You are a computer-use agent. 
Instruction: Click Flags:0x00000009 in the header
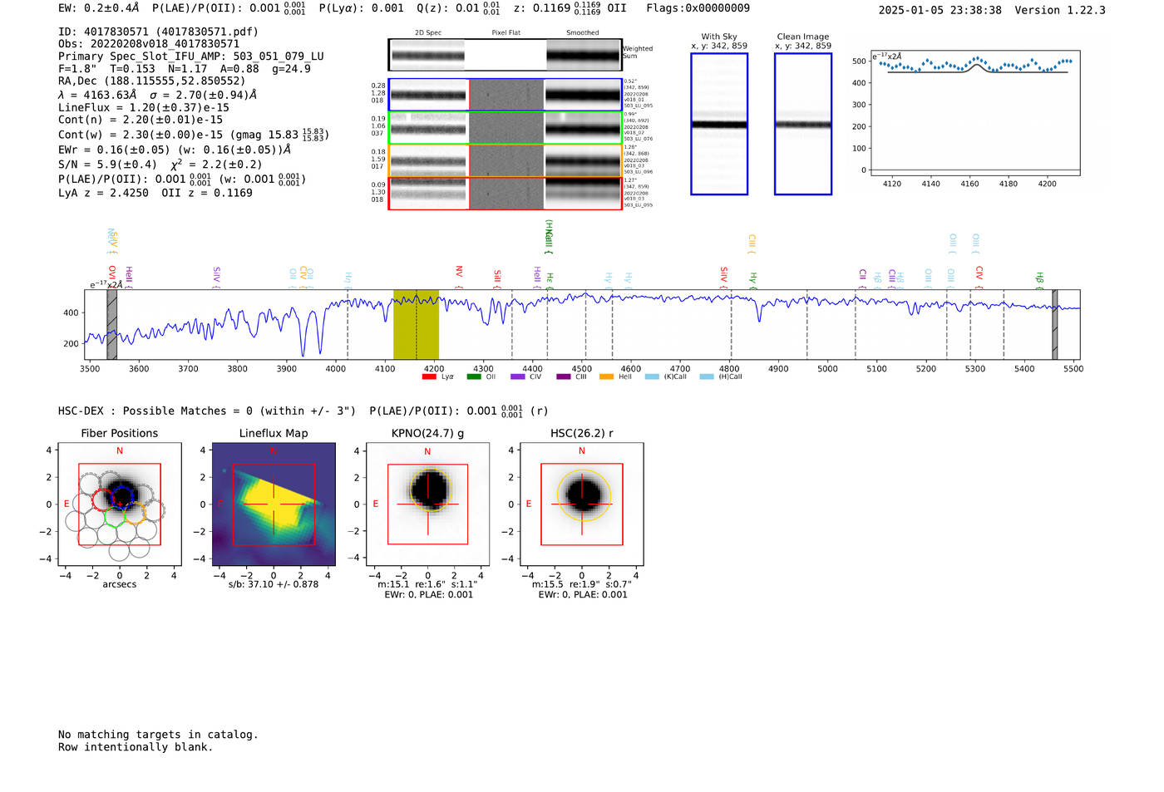pos(698,8)
